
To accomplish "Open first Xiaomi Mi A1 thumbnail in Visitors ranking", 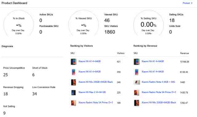I will [74, 62].
